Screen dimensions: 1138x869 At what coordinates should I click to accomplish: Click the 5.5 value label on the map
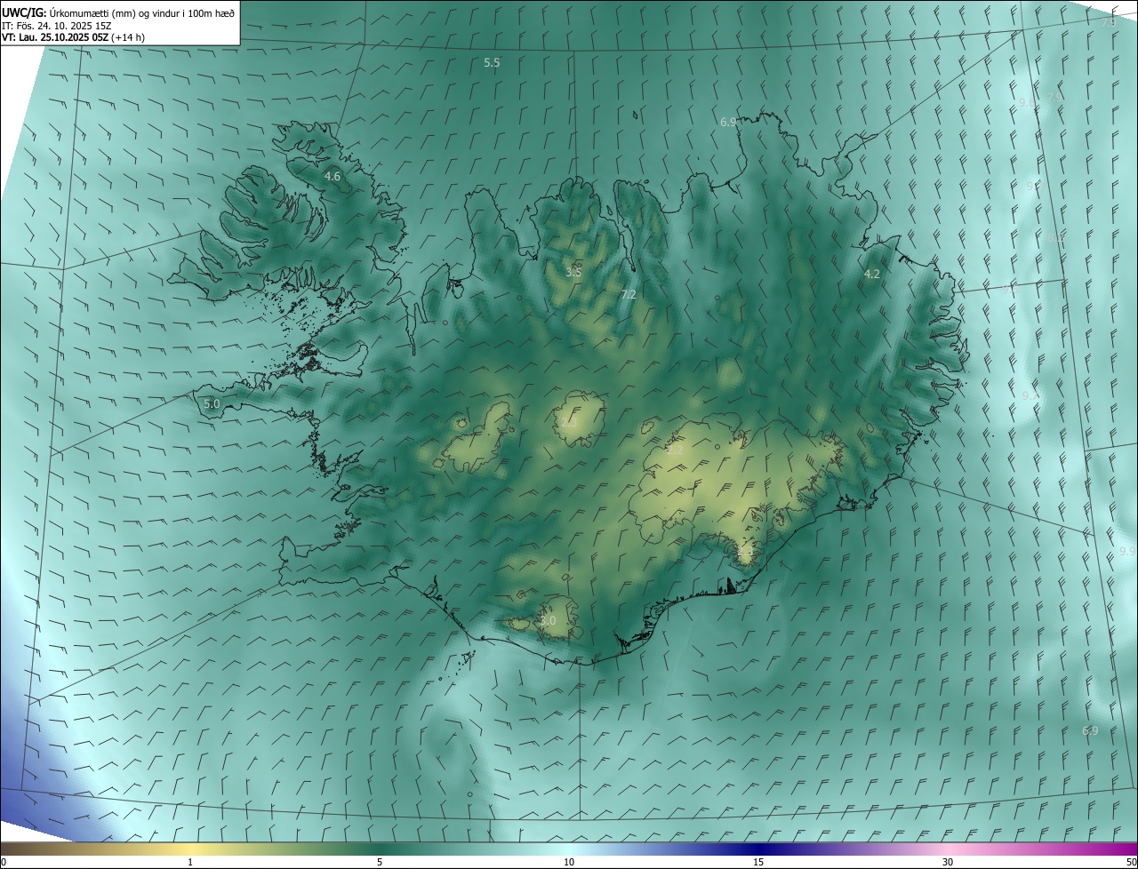click(492, 63)
